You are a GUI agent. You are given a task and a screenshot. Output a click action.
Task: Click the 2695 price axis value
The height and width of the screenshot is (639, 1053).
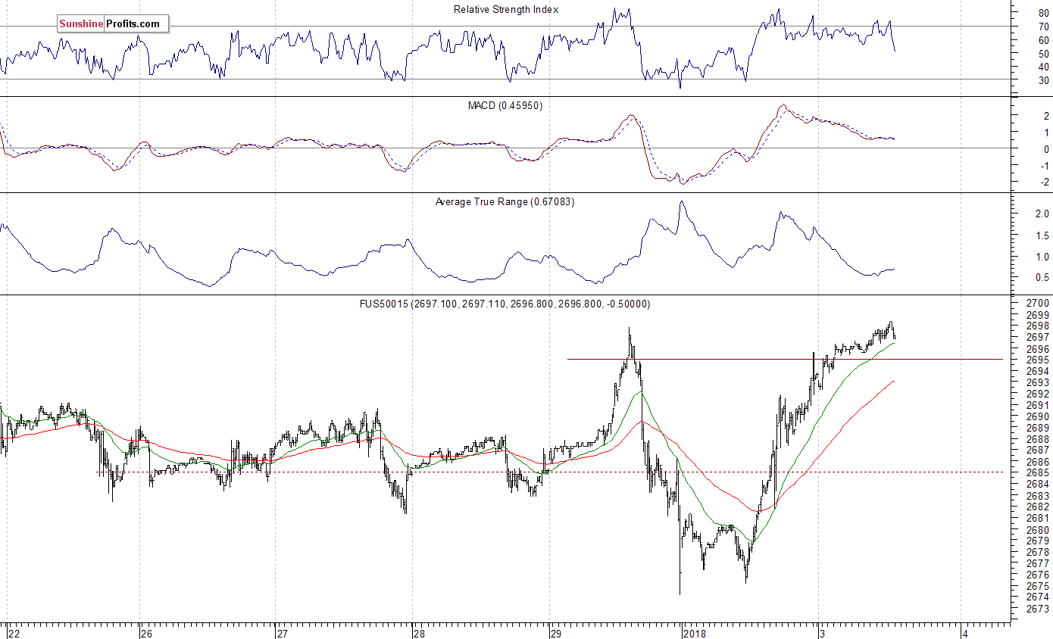point(1039,360)
